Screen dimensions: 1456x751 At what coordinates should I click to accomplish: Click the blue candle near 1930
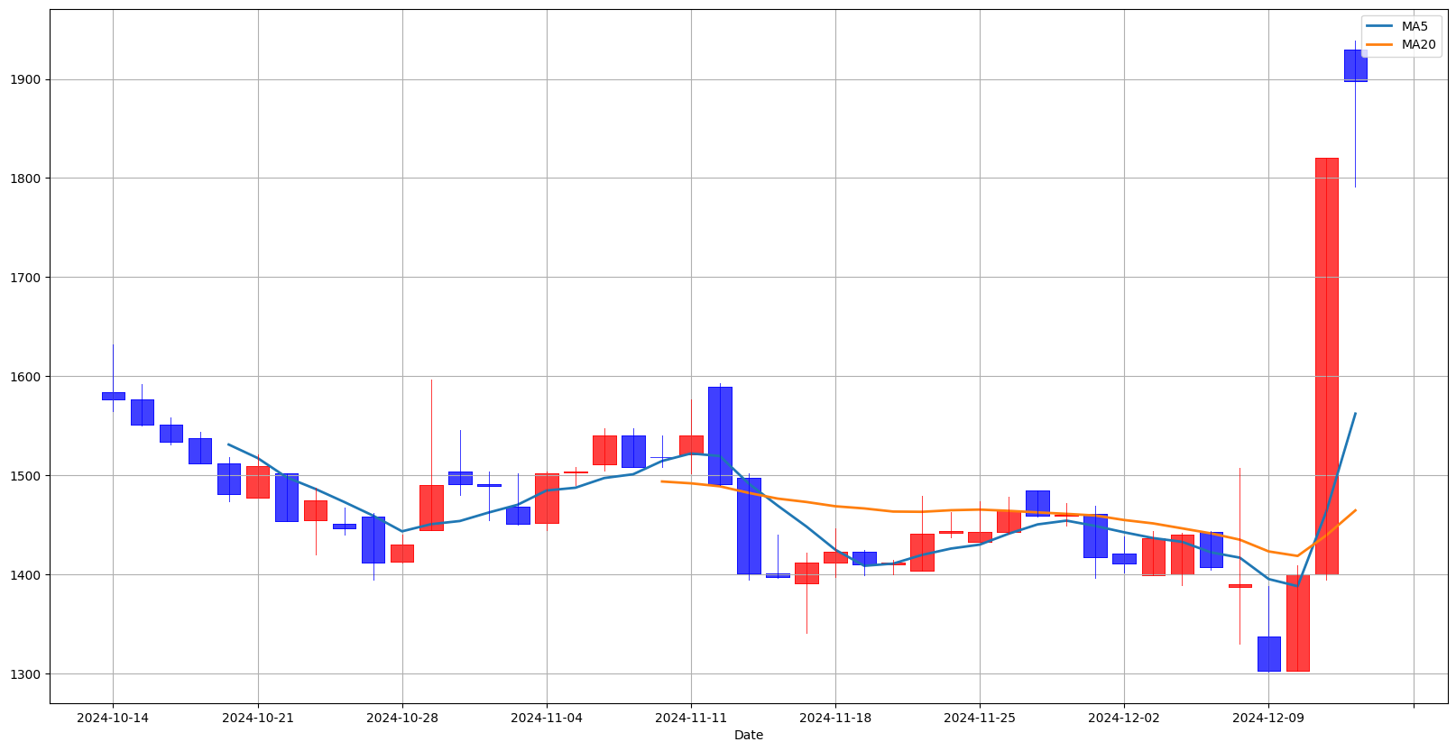coord(1355,66)
